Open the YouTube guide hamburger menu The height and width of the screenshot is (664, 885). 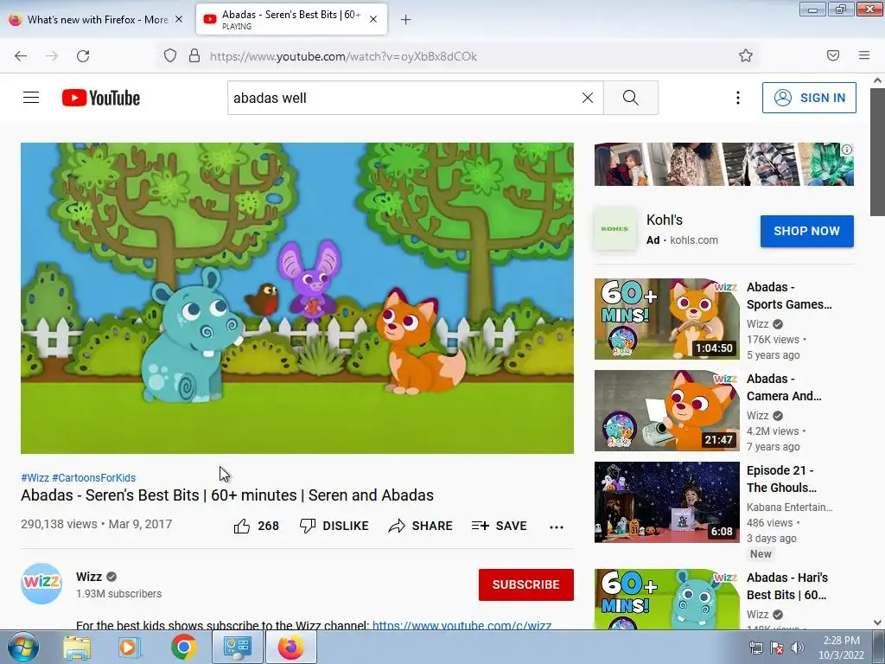31,98
